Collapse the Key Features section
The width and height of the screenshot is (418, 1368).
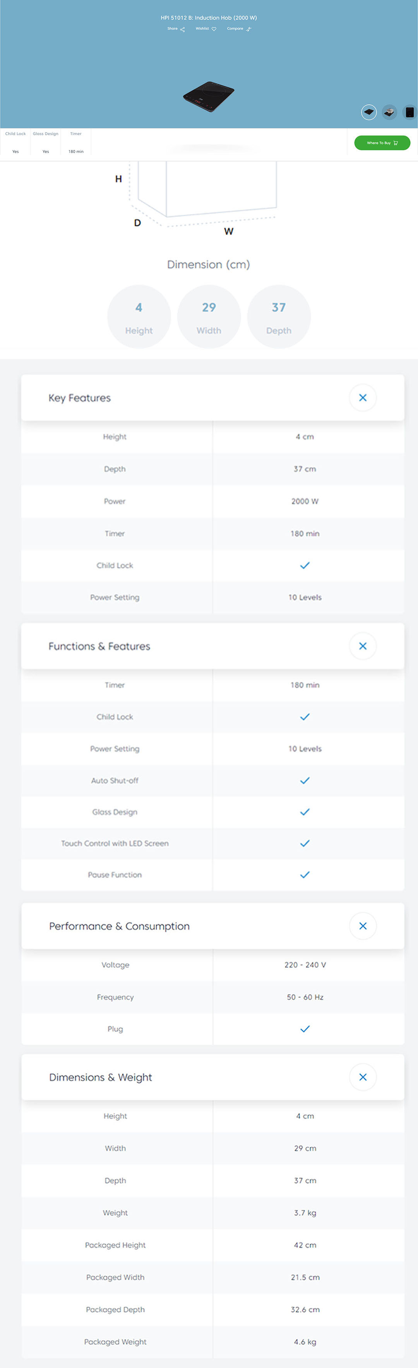[x=363, y=397]
